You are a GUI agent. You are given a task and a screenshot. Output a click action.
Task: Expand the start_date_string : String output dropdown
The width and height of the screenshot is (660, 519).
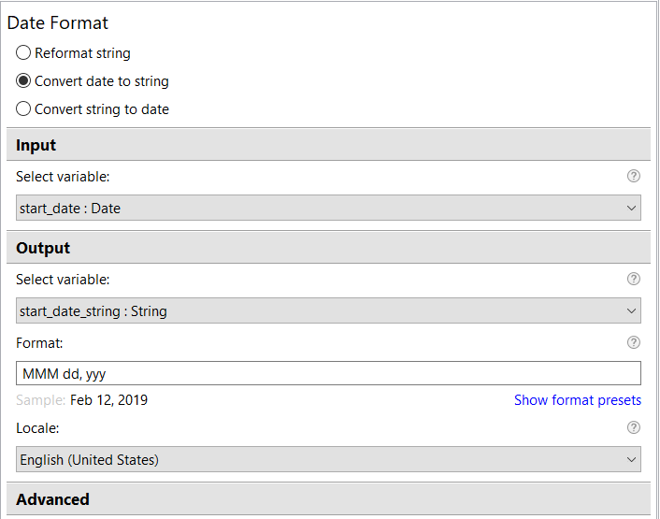pyautogui.click(x=328, y=310)
